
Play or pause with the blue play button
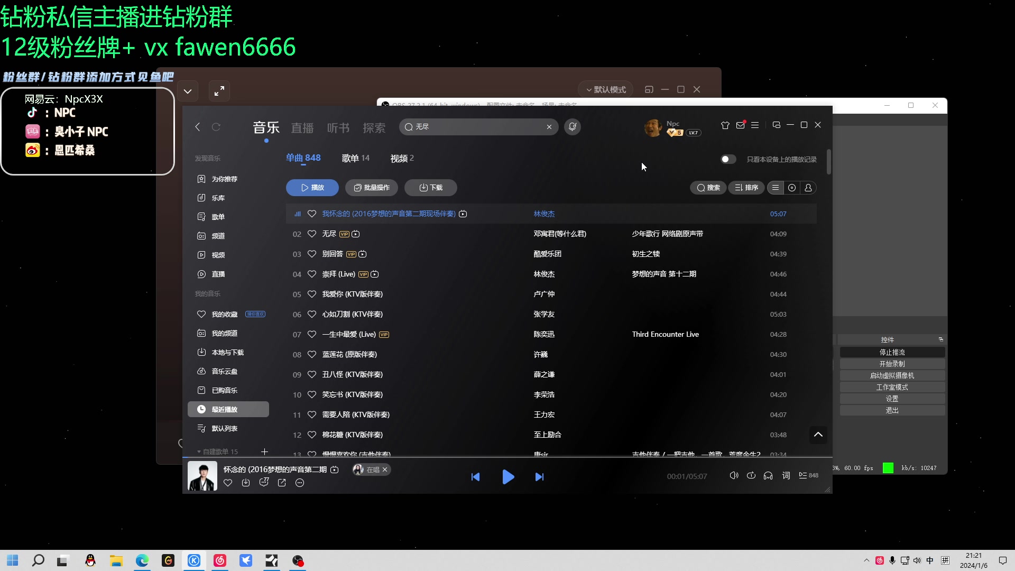(508, 477)
